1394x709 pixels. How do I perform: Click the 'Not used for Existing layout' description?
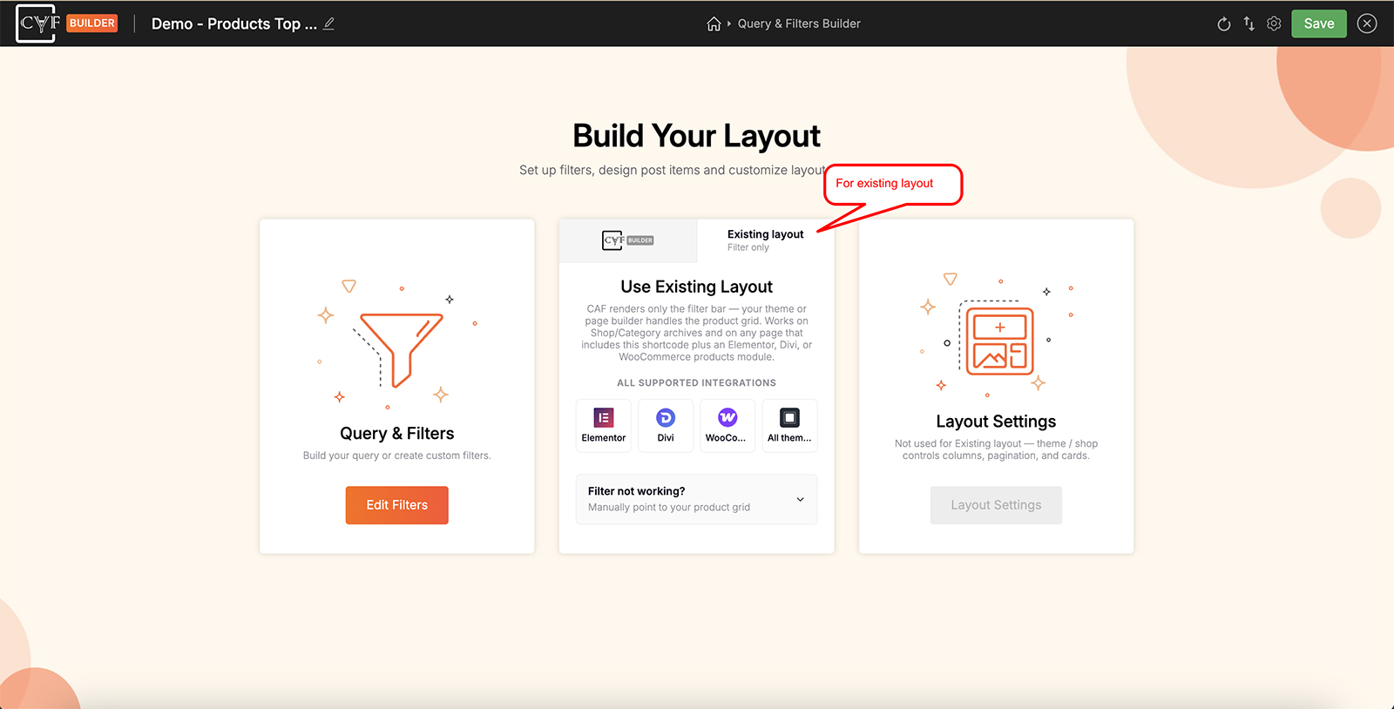pos(997,449)
